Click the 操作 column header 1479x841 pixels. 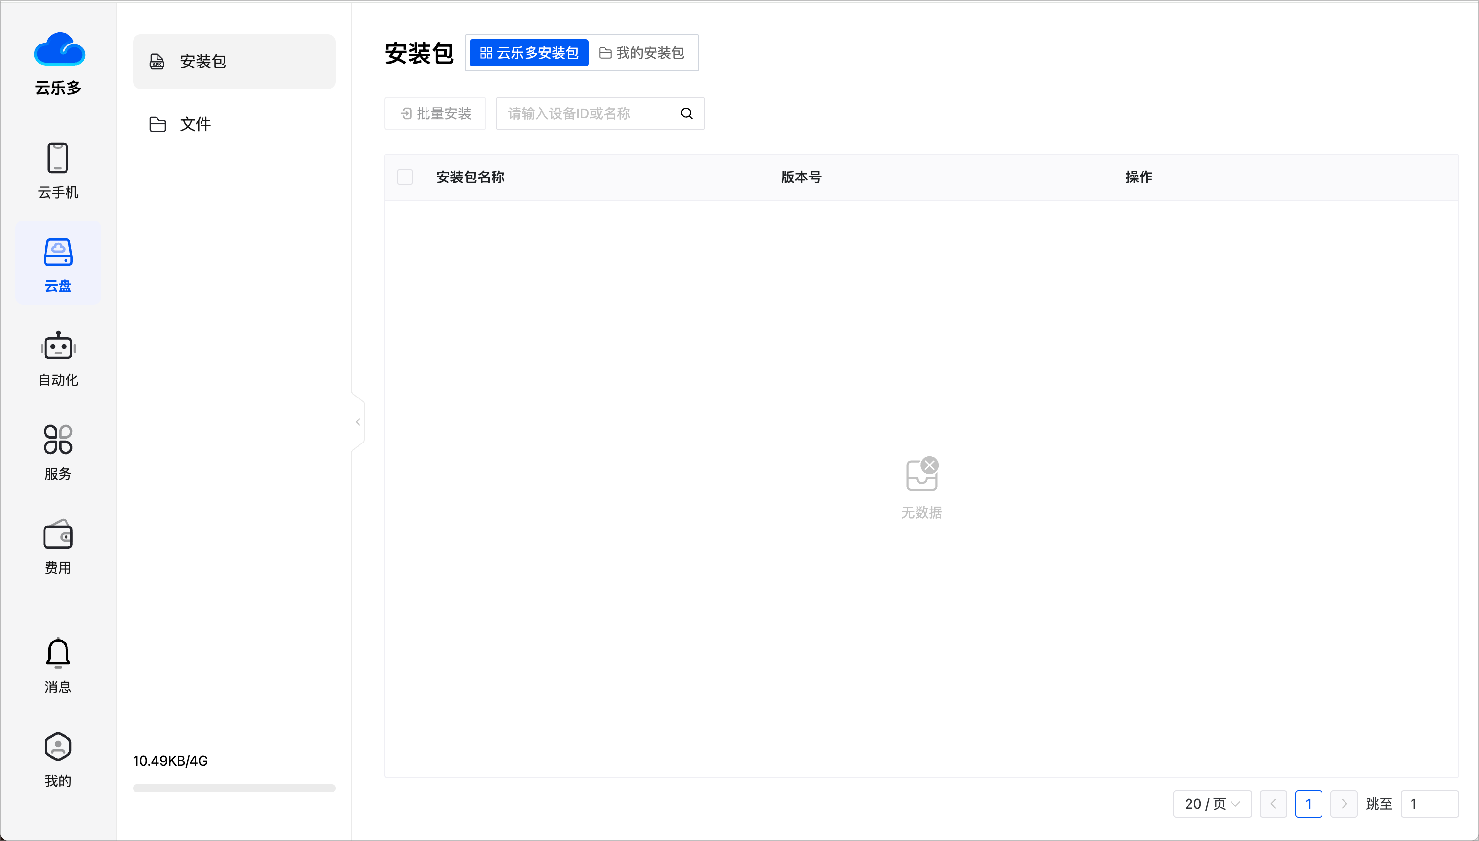click(x=1139, y=177)
